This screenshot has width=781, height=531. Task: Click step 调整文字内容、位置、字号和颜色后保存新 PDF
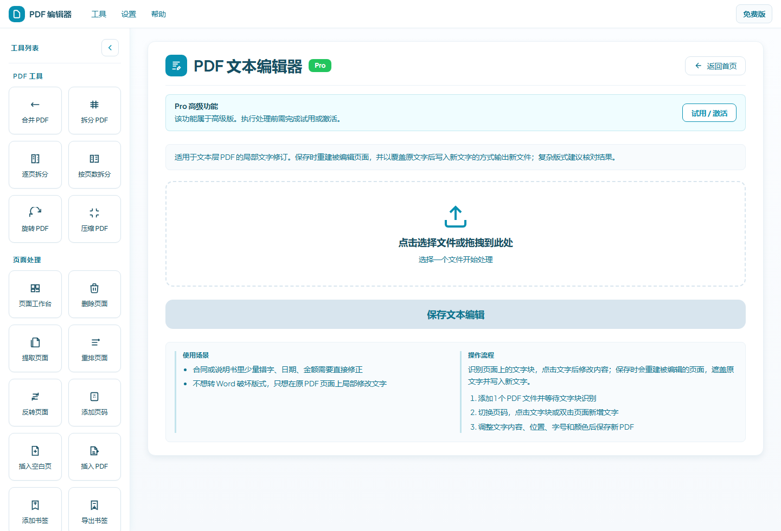click(556, 427)
